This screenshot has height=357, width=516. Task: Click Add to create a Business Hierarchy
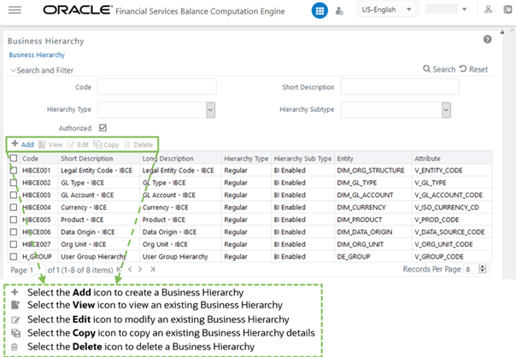(x=23, y=144)
